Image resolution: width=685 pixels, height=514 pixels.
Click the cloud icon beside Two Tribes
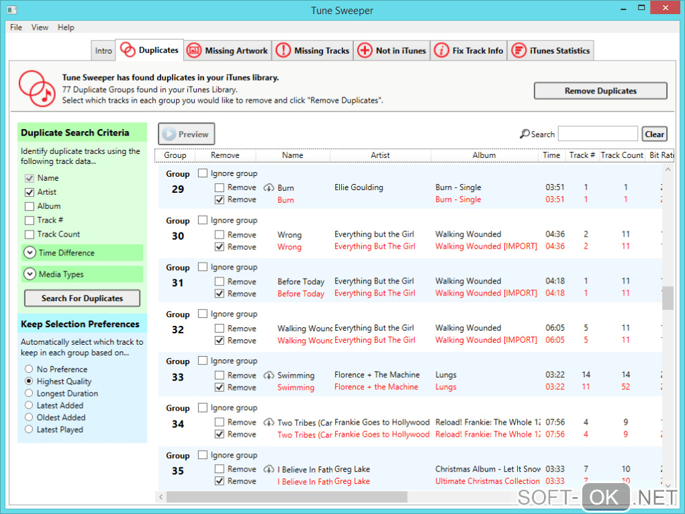[269, 423]
